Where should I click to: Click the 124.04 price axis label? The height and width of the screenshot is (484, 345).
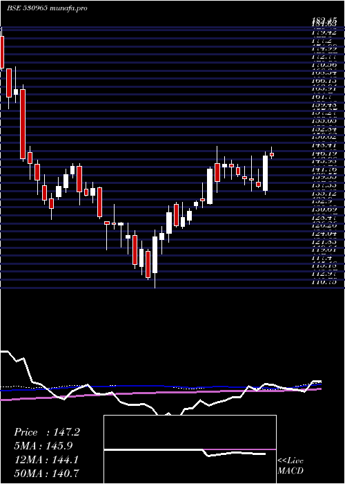pyautogui.click(x=324, y=233)
